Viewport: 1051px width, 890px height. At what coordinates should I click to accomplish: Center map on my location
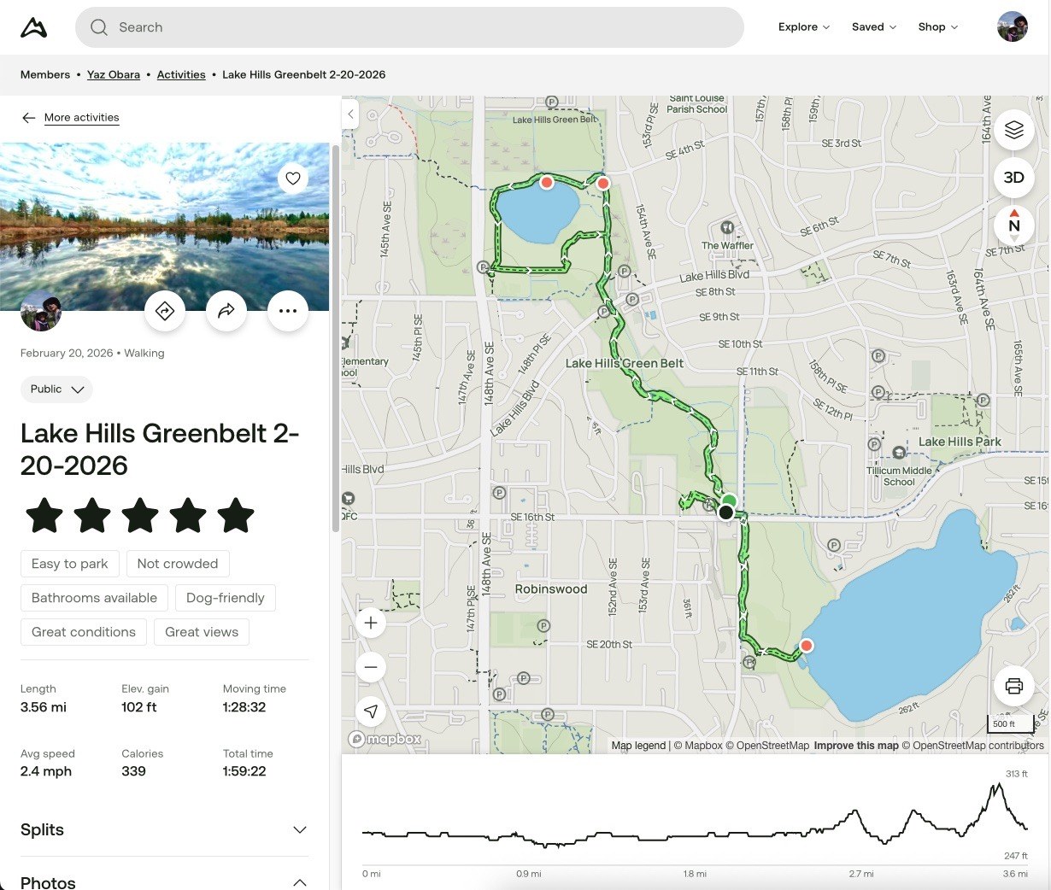click(371, 711)
